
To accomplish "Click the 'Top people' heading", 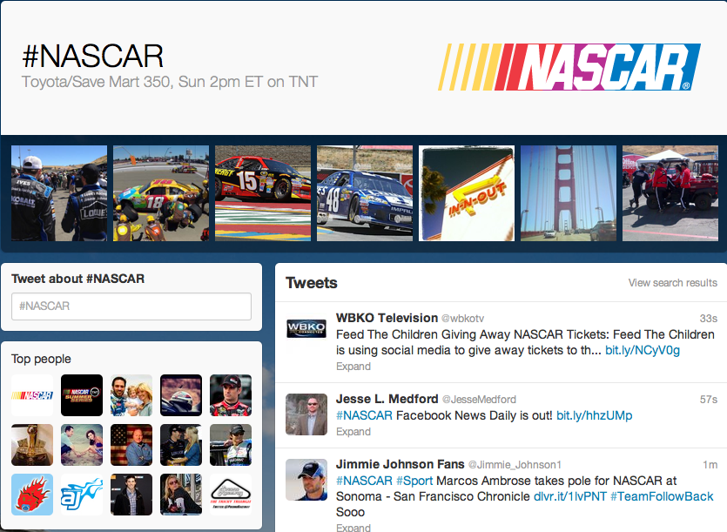I will point(41,359).
